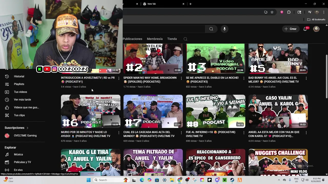Viewport: 328px width, 184px height.
Task: Open Discord from the taskbar
Action: coord(217,180)
